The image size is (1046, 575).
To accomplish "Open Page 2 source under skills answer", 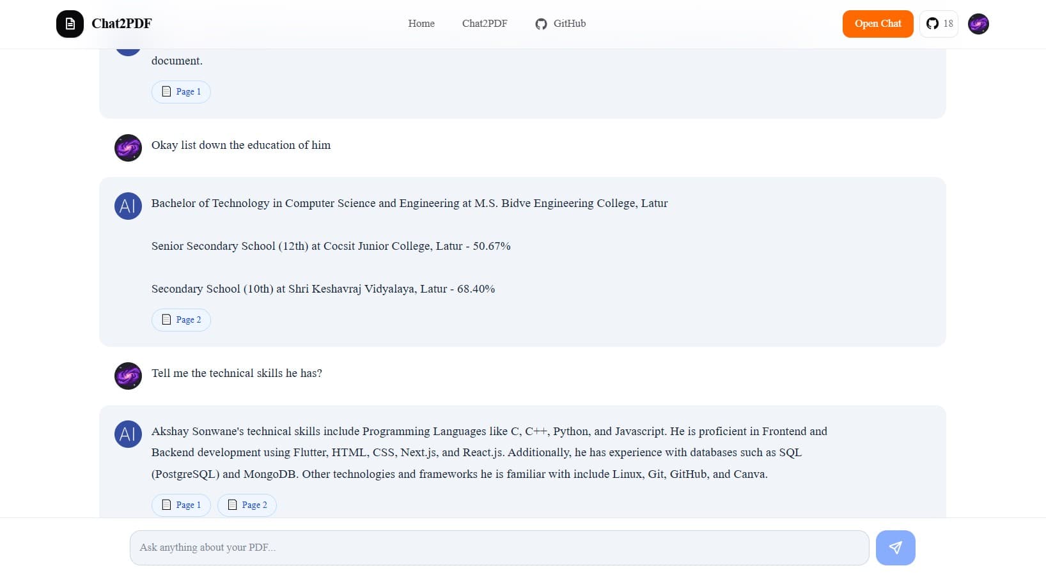I will click(247, 505).
